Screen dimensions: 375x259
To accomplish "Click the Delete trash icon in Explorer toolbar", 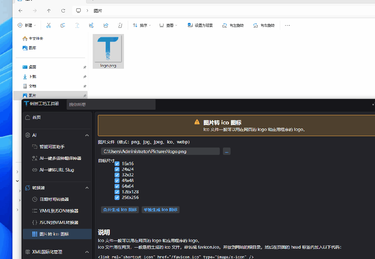I will pyautogui.click(x=120, y=25).
